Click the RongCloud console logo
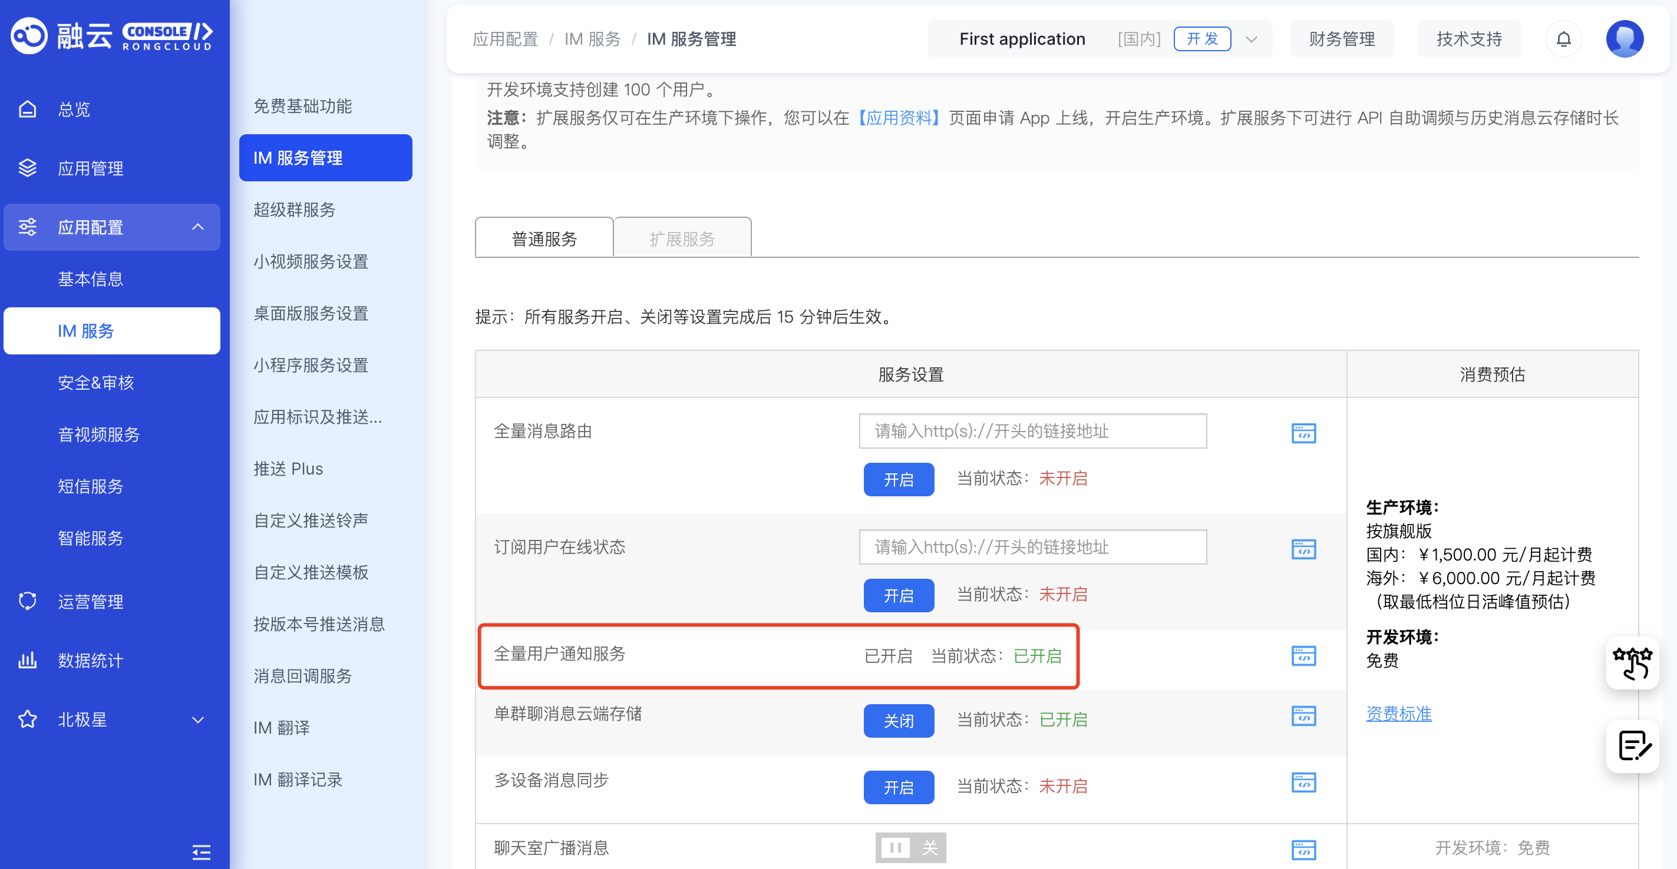 pyautogui.click(x=112, y=36)
